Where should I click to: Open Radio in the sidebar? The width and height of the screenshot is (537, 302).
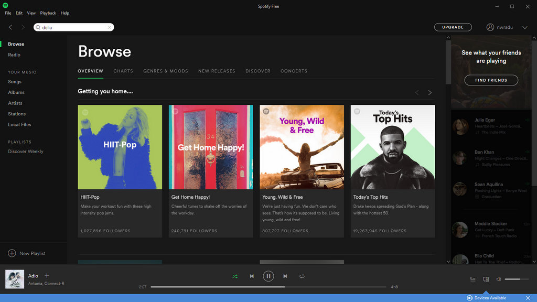[x=14, y=55]
